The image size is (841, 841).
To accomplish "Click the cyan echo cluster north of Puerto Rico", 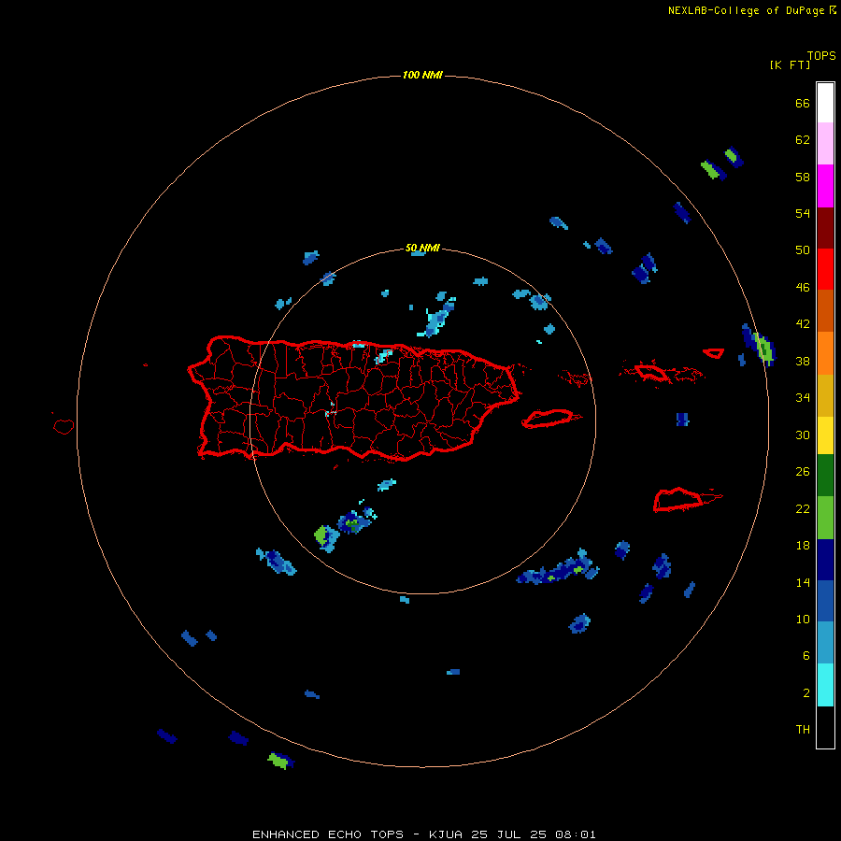I will 436,317.
